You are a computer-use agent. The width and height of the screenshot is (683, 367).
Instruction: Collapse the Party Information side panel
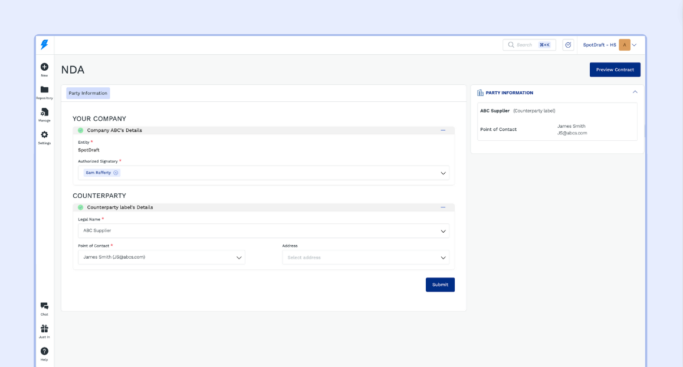click(635, 92)
